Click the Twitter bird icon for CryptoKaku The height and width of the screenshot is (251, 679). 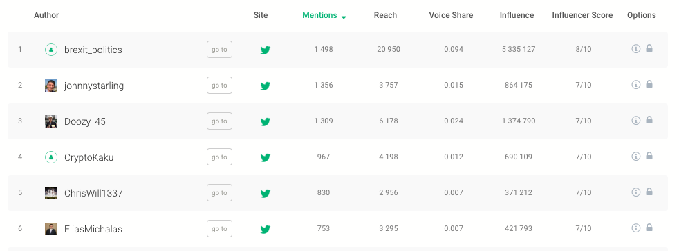(x=266, y=157)
